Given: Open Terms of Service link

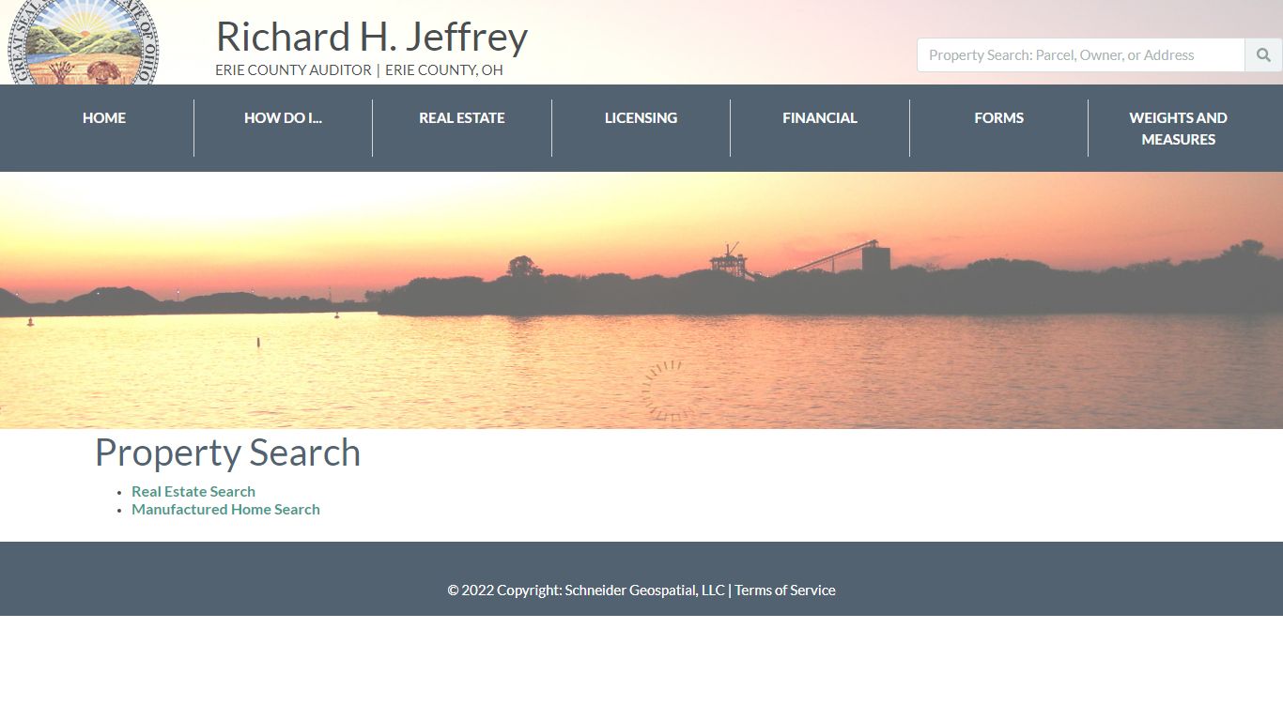Looking at the screenshot, I should click(785, 591).
